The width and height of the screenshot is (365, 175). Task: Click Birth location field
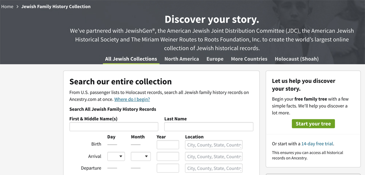(x=214, y=144)
